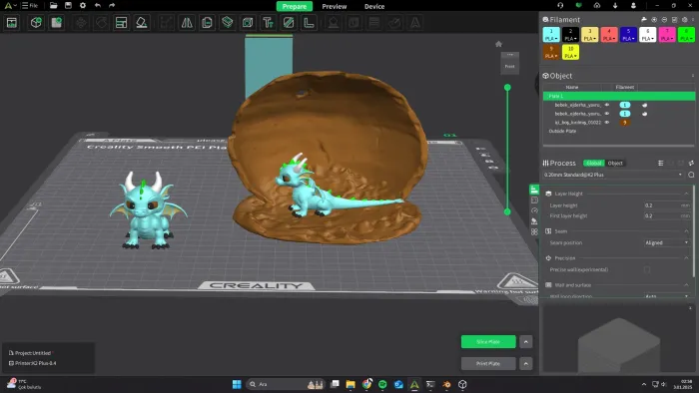
Task: Click the Save project icon
Action: (68, 5)
